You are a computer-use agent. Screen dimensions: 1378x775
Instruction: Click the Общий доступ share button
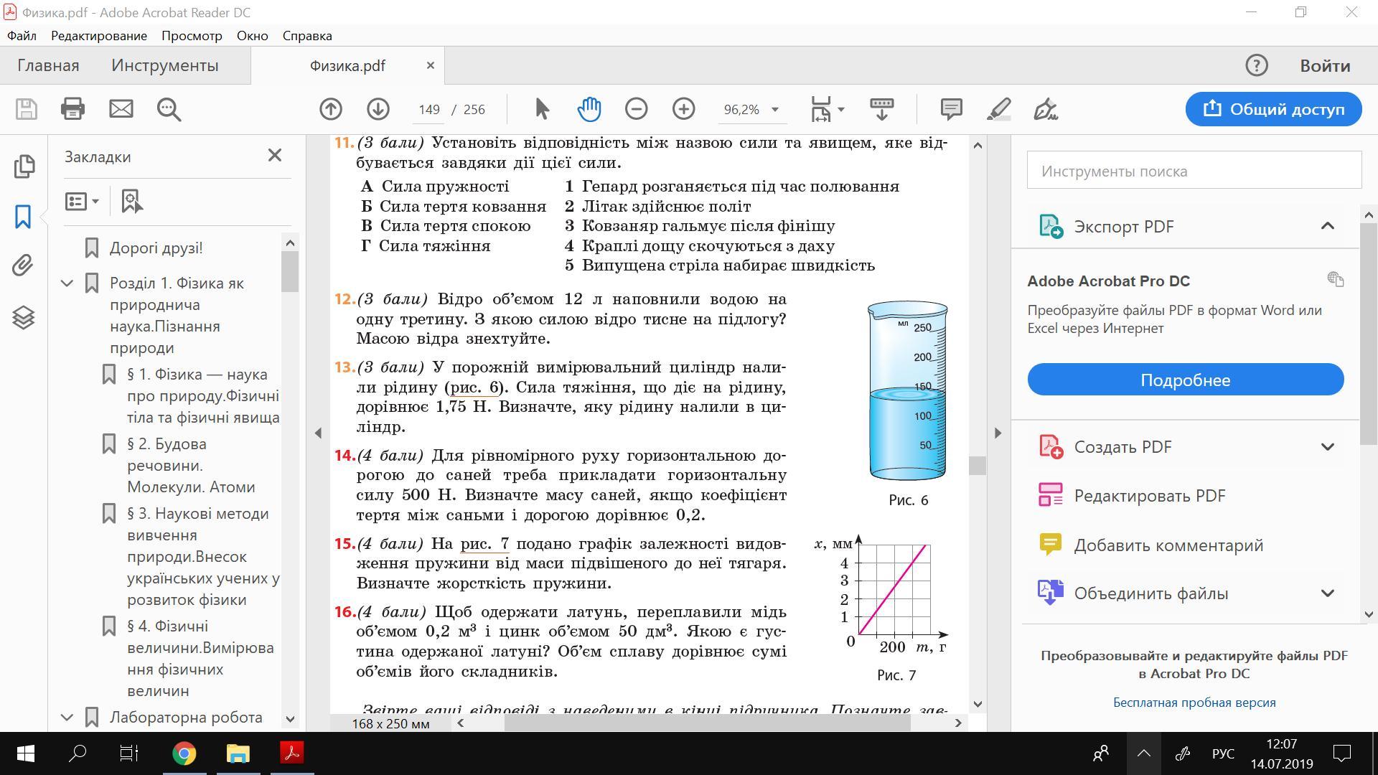[1273, 109]
